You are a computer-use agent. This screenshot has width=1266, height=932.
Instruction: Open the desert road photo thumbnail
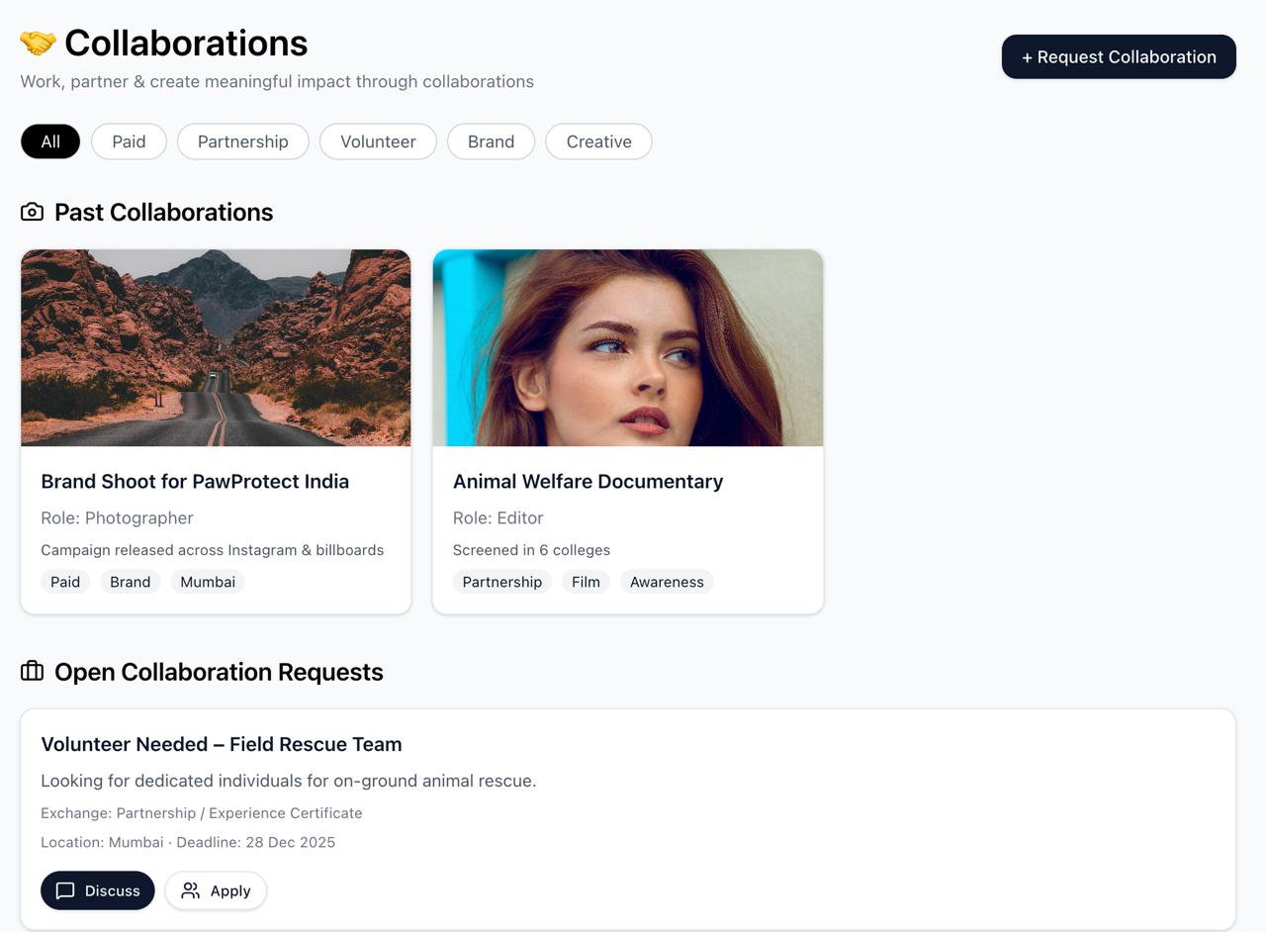pyautogui.click(x=216, y=347)
